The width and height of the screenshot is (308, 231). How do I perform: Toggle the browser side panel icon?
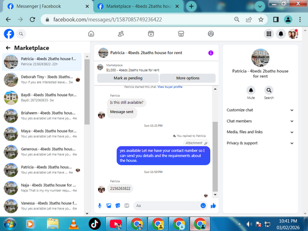pos(276,20)
